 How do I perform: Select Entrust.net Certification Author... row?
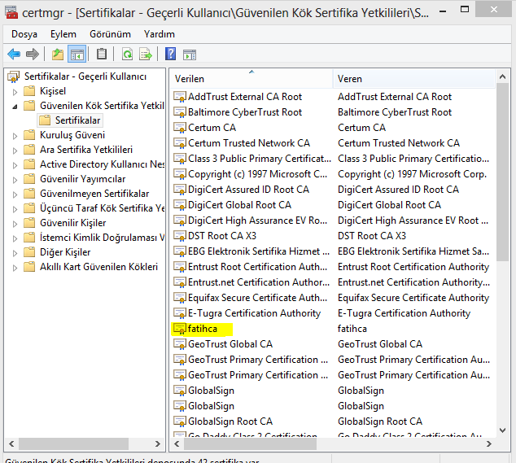[333, 282]
